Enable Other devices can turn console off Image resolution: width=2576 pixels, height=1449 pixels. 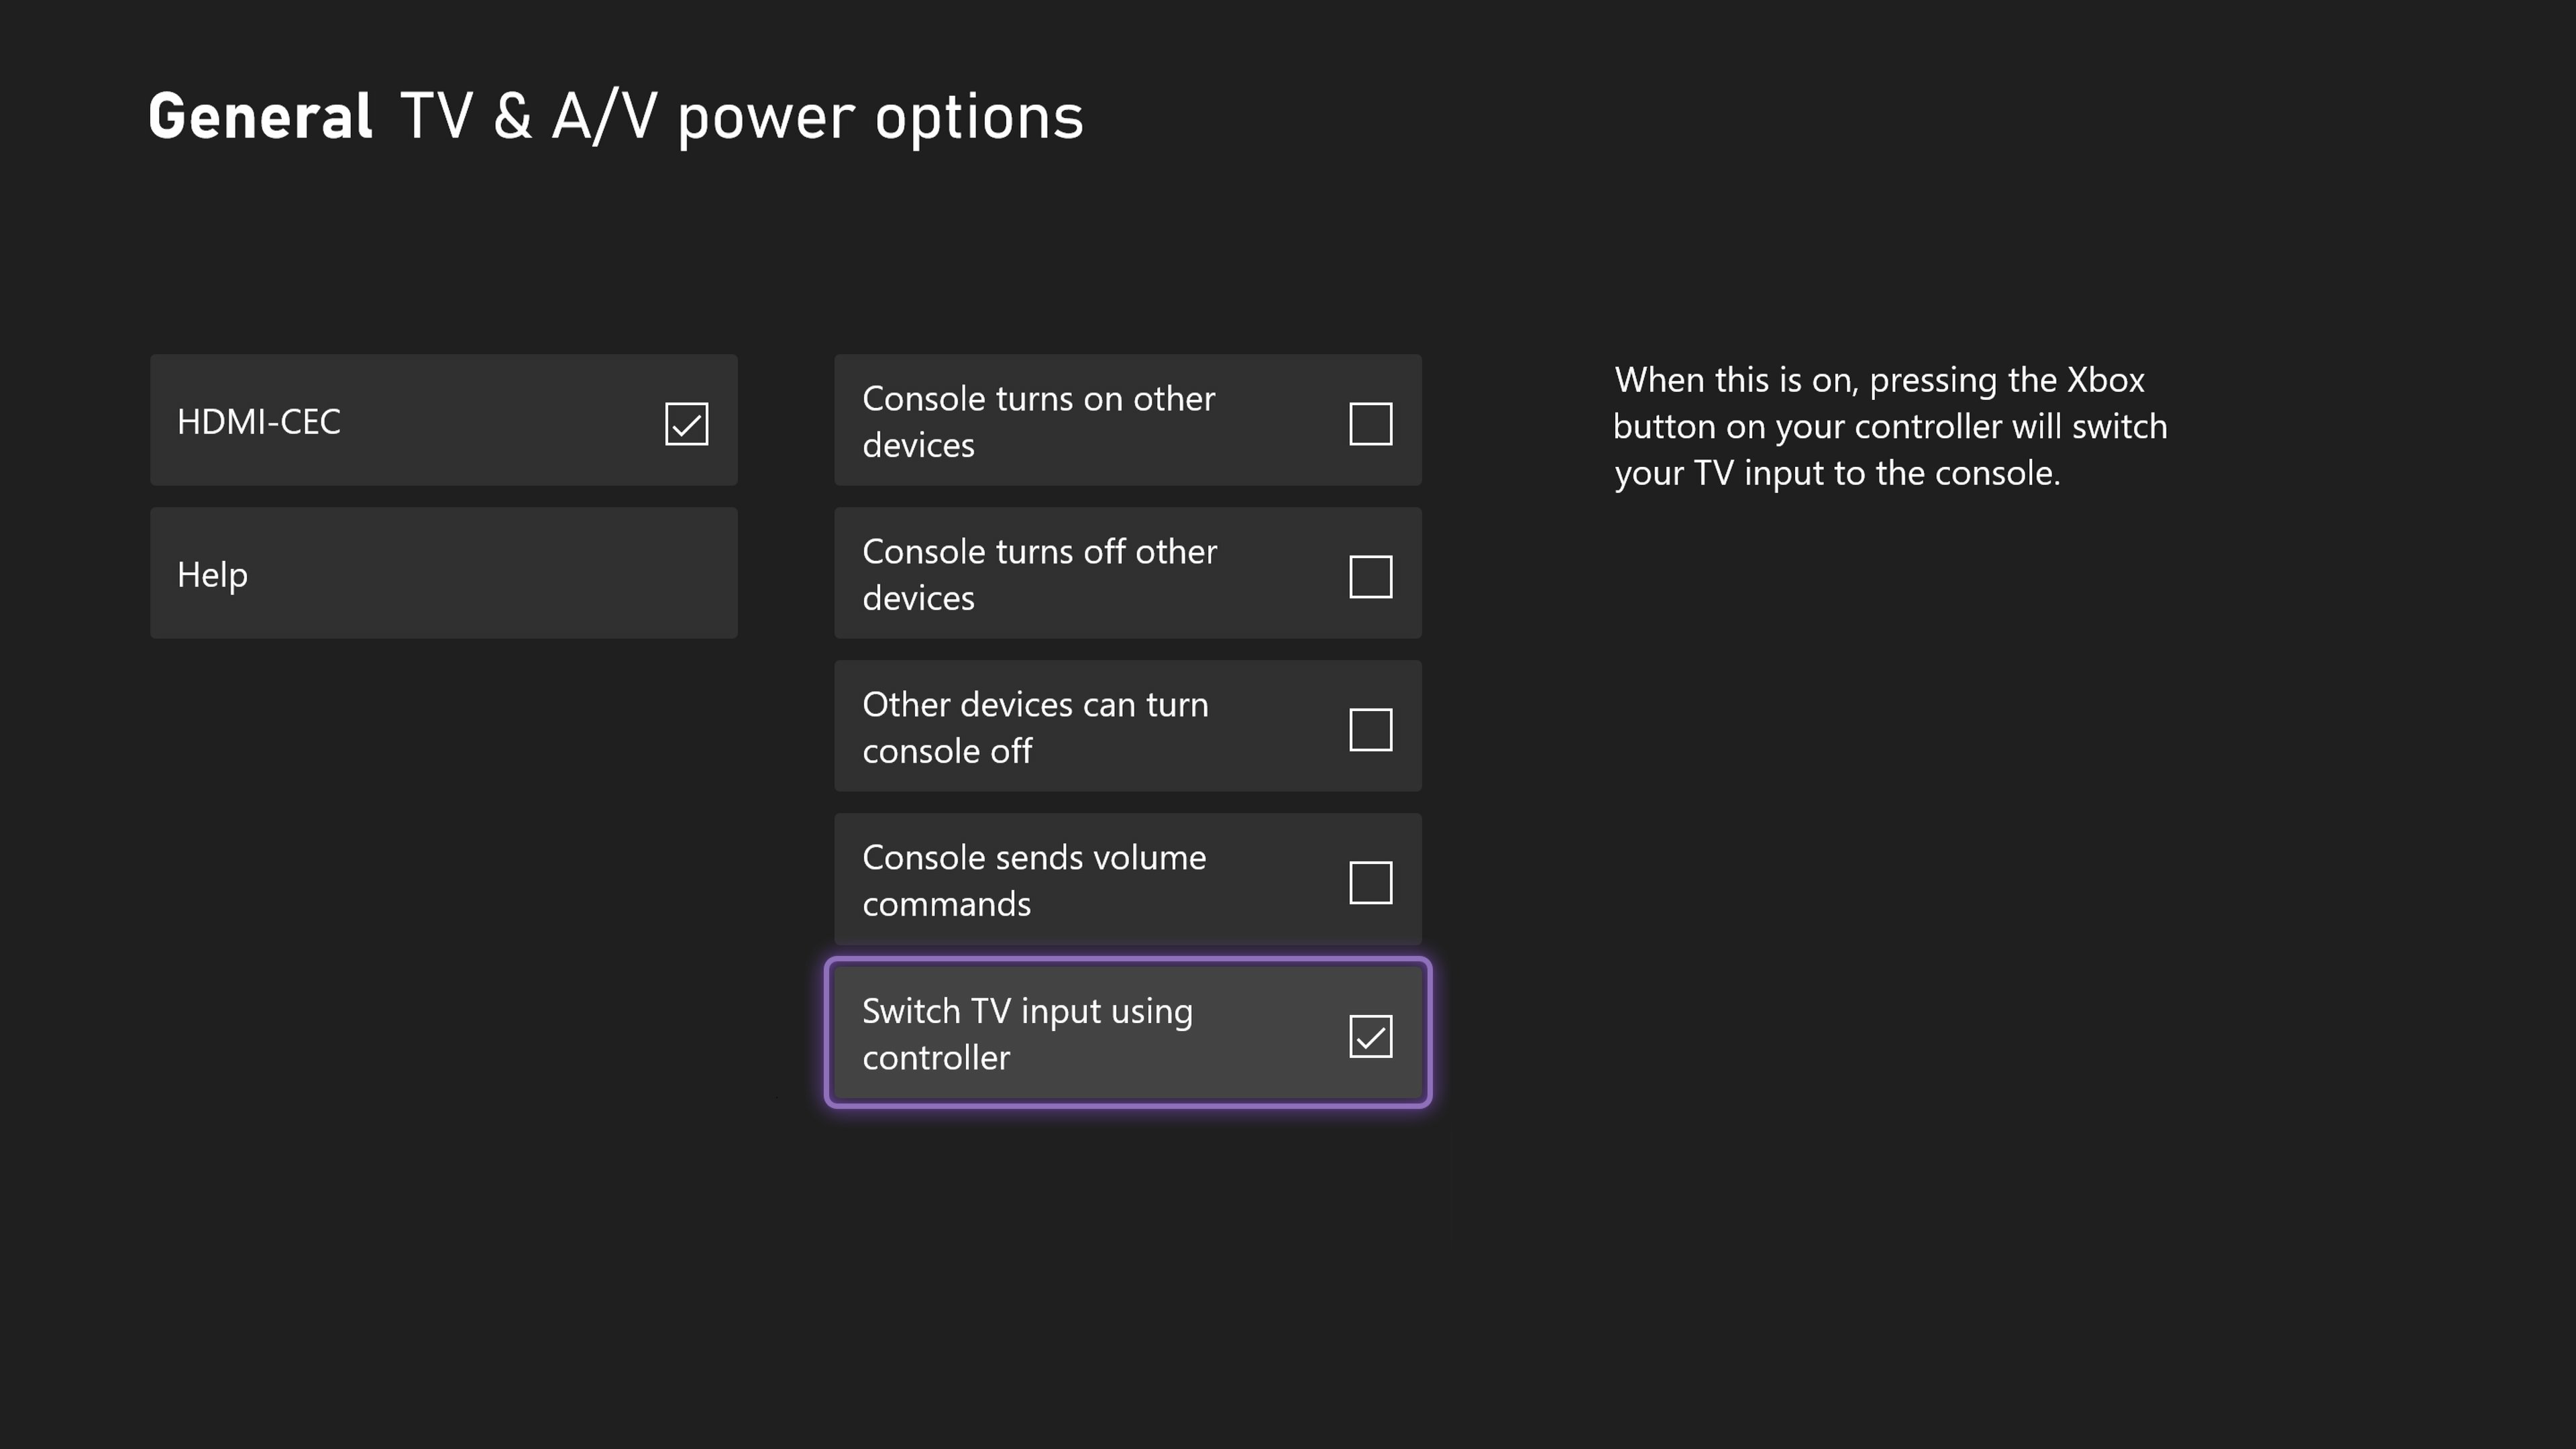click(x=1372, y=729)
